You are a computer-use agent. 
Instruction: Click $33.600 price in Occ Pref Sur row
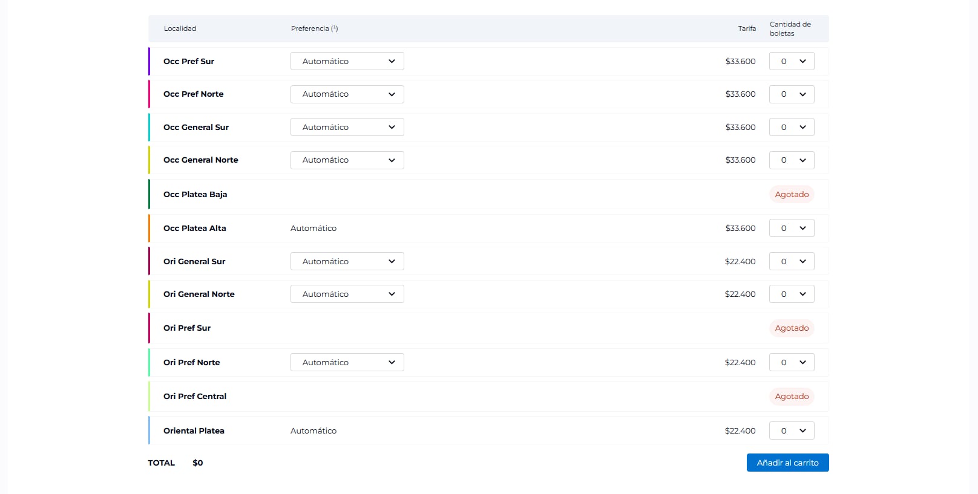tap(741, 61)
